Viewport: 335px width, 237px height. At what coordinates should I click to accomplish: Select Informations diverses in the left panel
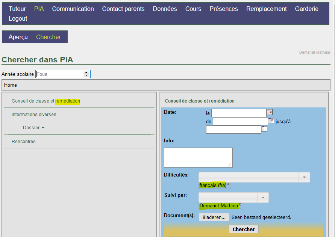coord(34,115)
